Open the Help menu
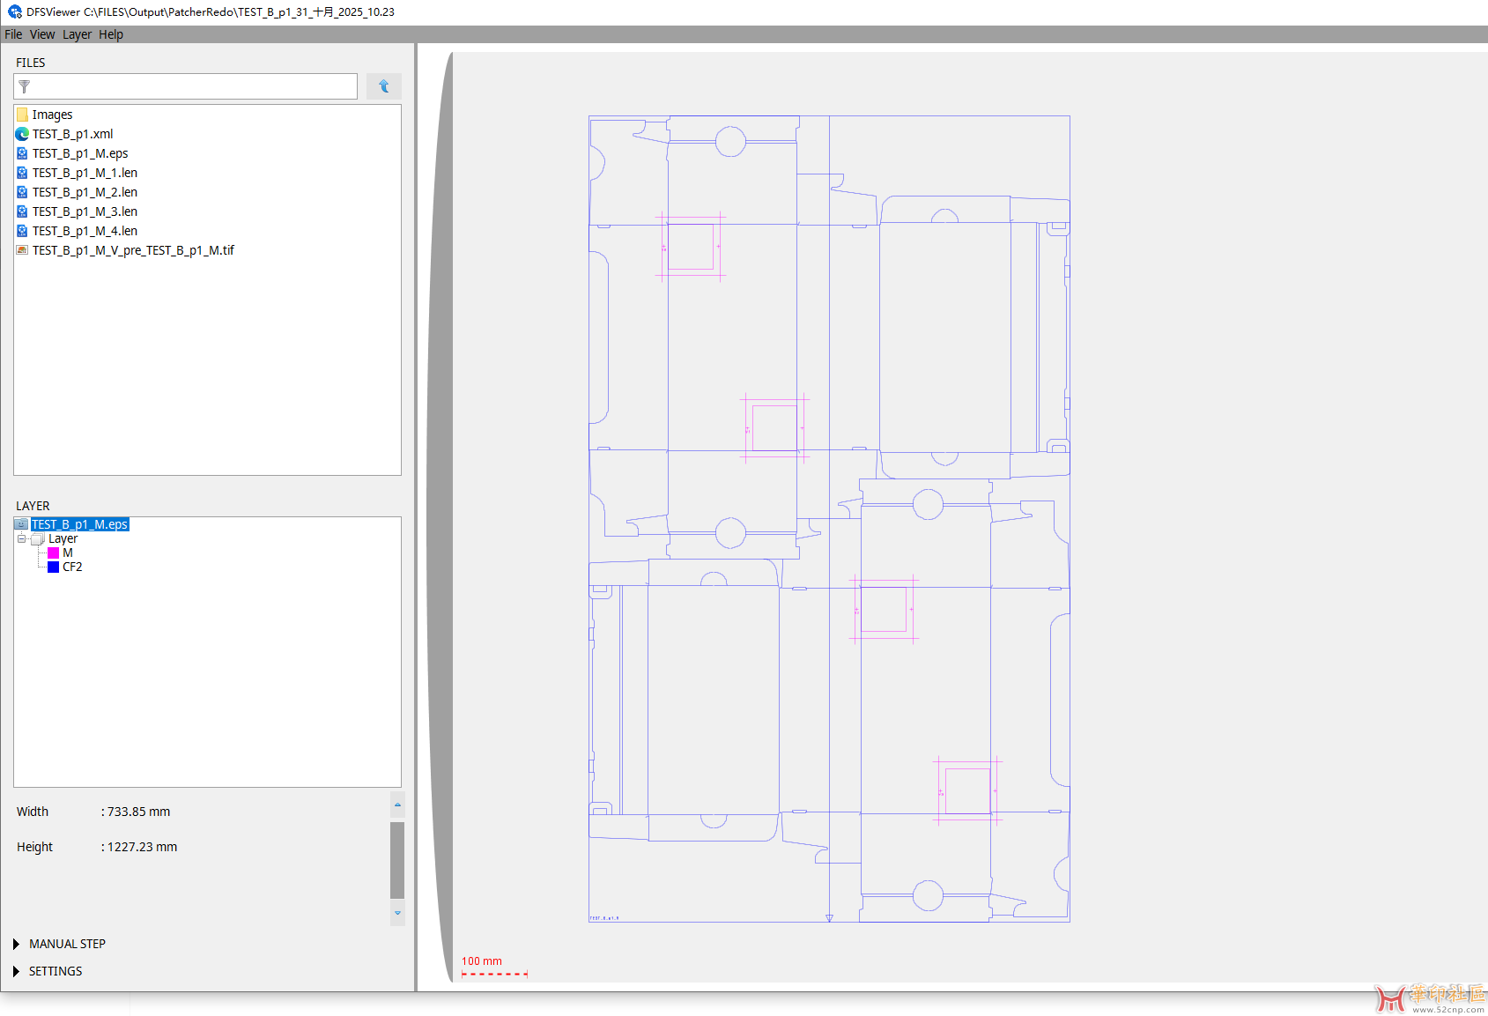1488x1016 pixels. click(111, 34)
